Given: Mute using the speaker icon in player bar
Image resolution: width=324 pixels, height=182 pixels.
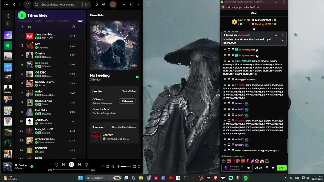Looking at the screenshot, I should [x=118, y=166].
